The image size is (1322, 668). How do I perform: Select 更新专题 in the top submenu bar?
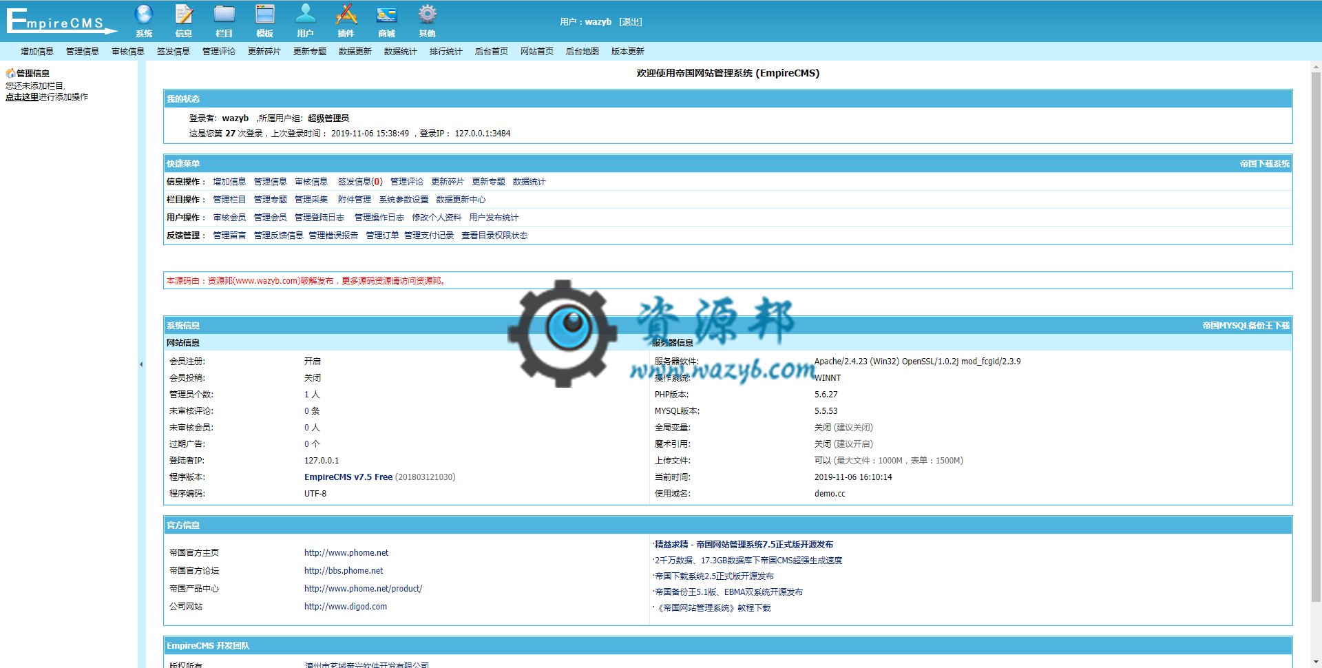tap(310, 52)
